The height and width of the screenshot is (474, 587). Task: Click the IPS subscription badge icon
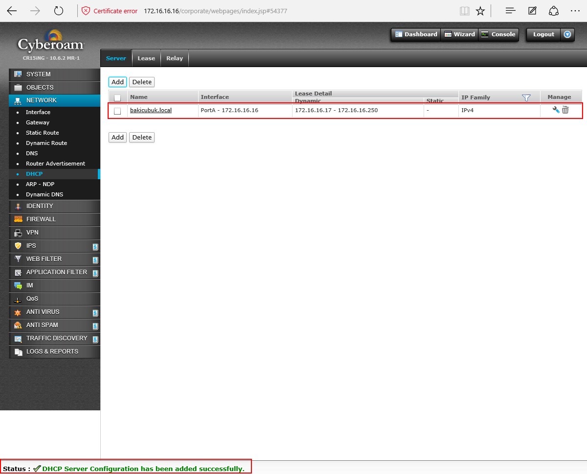[x=95, y=247]
